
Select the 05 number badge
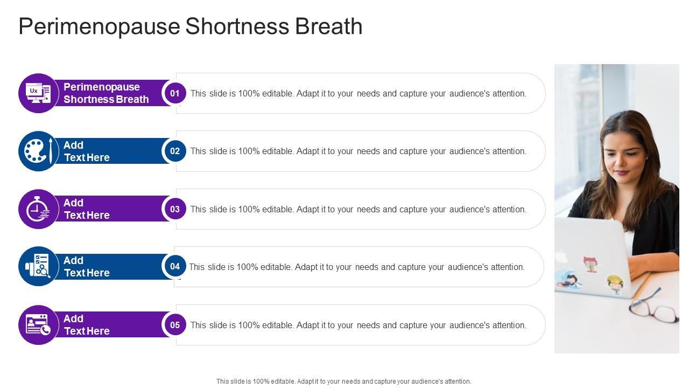175,325
